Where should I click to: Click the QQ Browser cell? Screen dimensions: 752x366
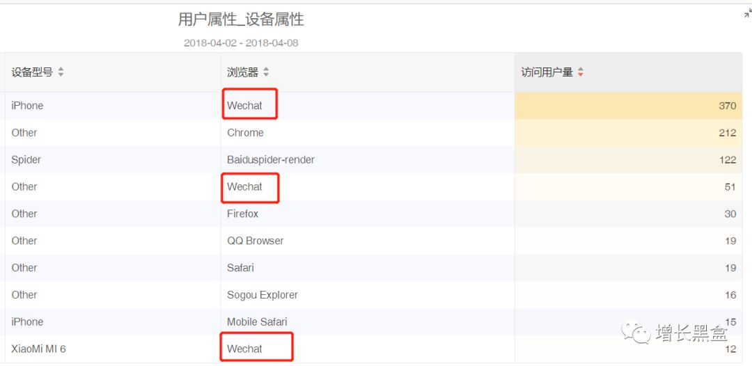coord(255,241)
